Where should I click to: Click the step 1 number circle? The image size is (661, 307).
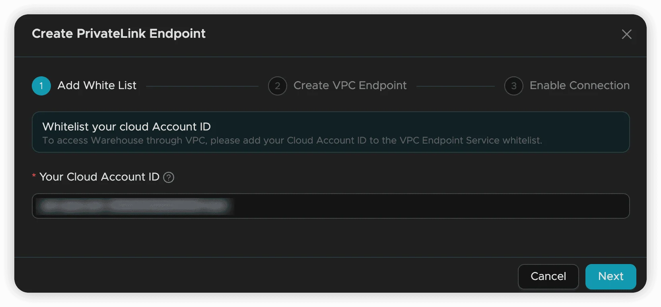coord(41,86)
